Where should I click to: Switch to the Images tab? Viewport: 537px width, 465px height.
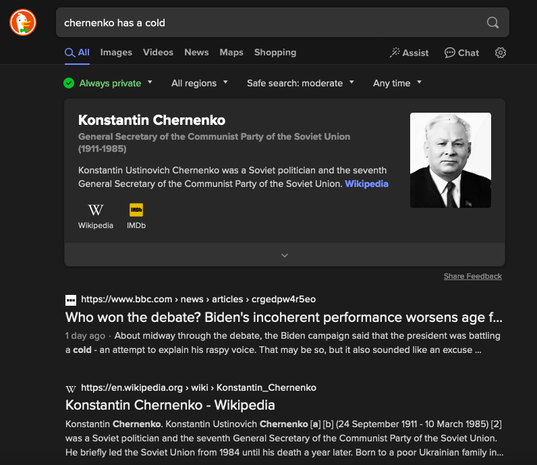[116, 53]
